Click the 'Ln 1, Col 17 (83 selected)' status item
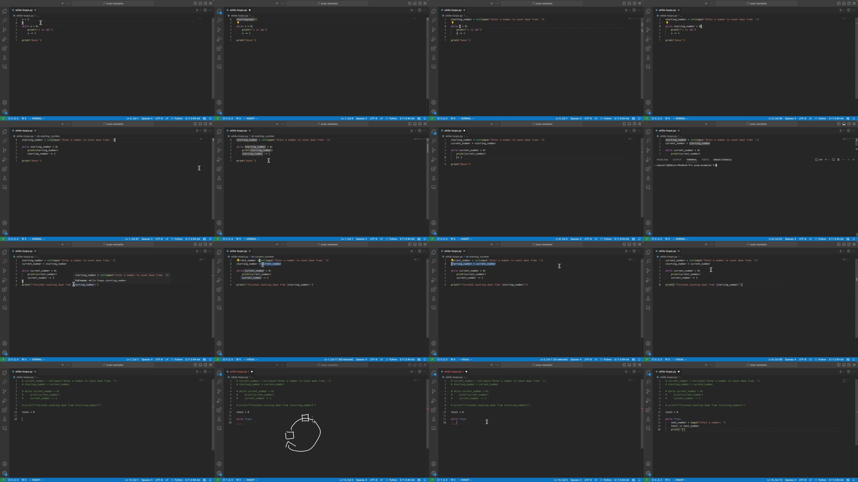The width and height of the screenshot is (858, 482). point(339,360)
